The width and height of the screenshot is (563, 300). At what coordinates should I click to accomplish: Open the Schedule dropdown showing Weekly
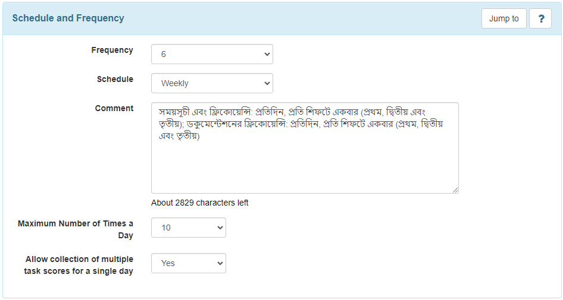pos(212,83)
